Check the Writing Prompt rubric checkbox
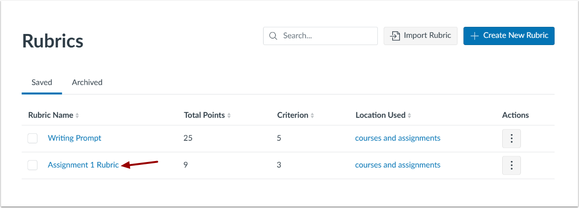This screenshot has width=579, height=208. [x=33, y=139]
